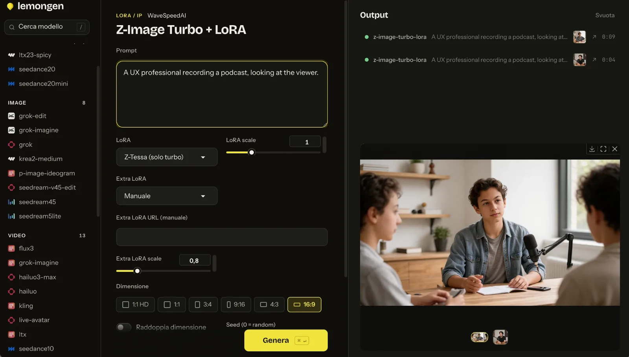
Task: Select the hailuo3-max model icon
Action: pos(11,277)
